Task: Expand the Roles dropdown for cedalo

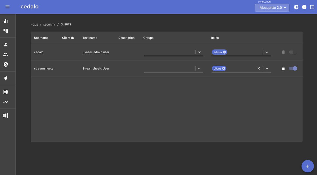Action: click(x=267, y=52)
